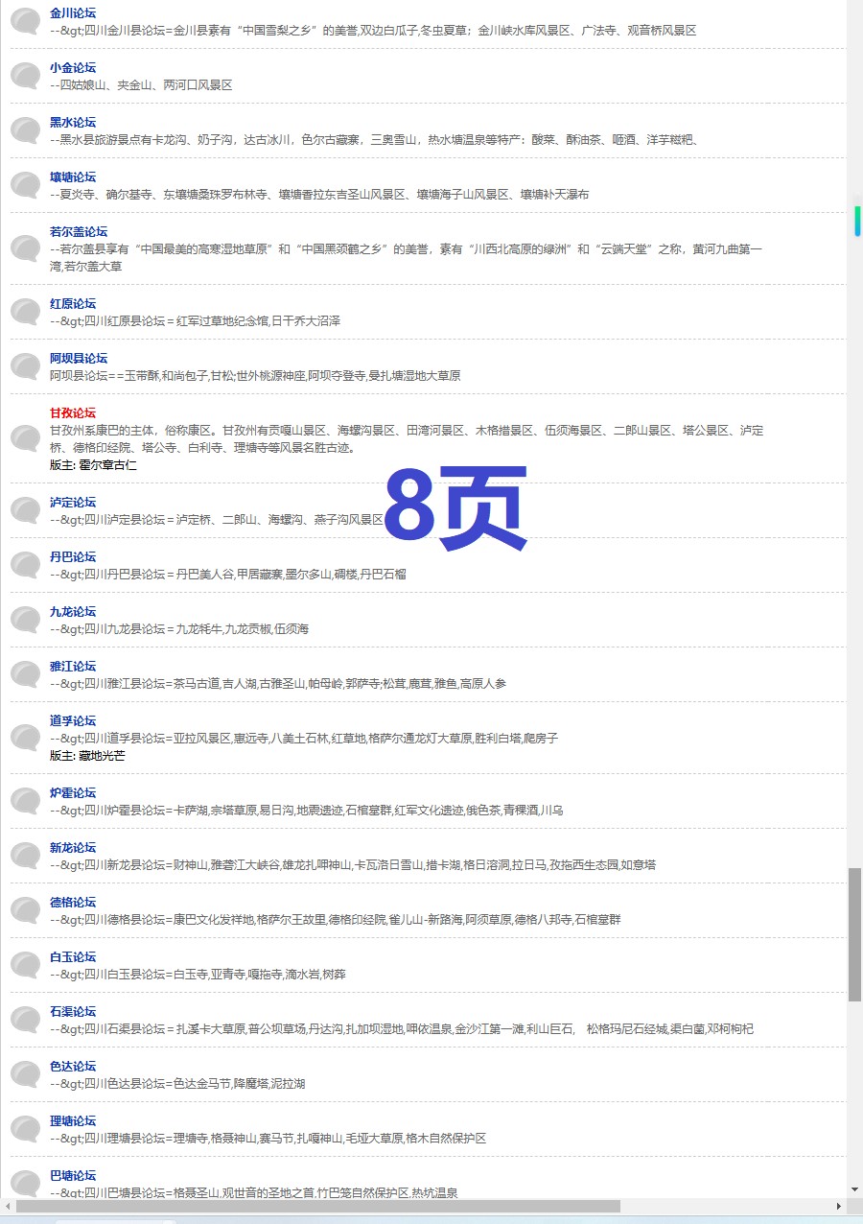Click the speech bubble icon beside 金川论坛
Viewport: 863px width, 1224px height.
25,22
